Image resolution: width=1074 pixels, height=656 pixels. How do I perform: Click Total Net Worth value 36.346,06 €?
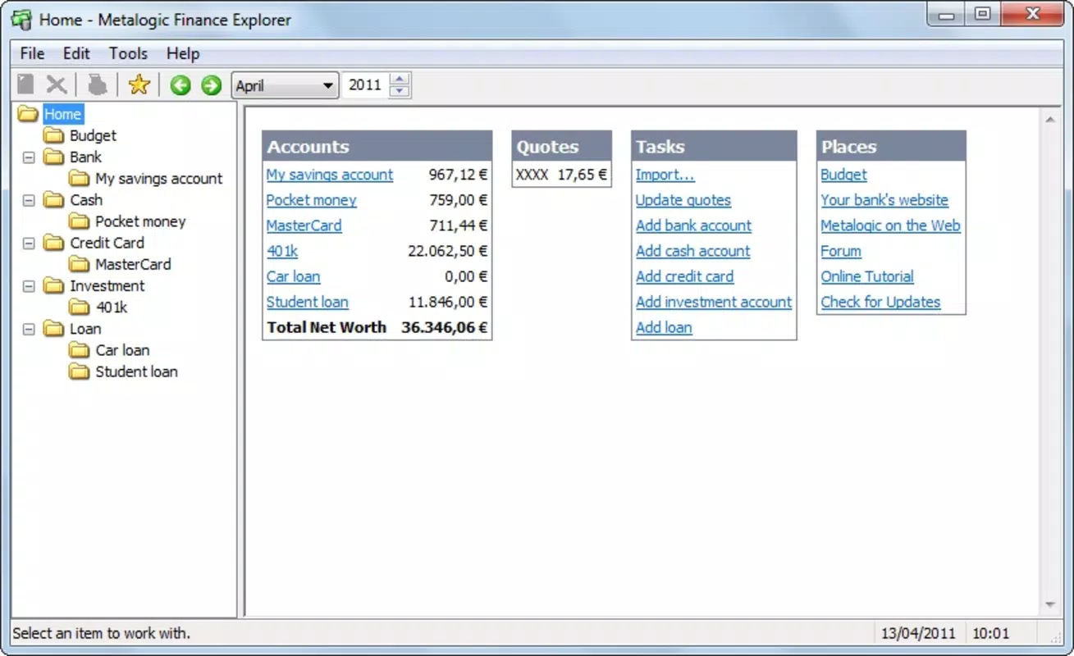(x=445, y=327)
